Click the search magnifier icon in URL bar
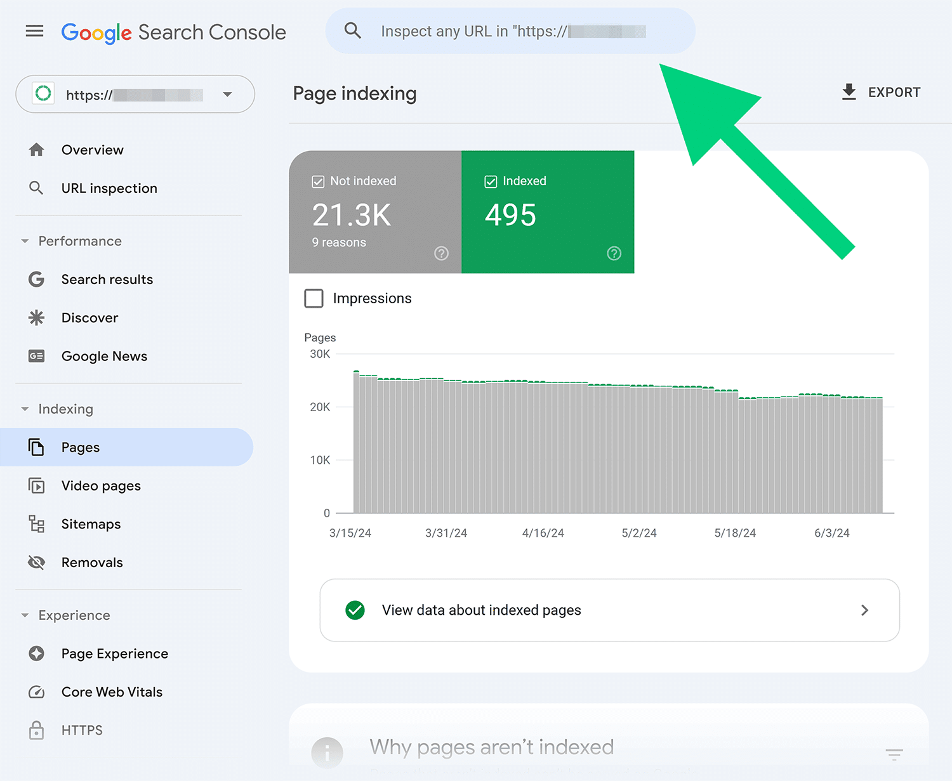The image size is (952, 781). point(353,30)
